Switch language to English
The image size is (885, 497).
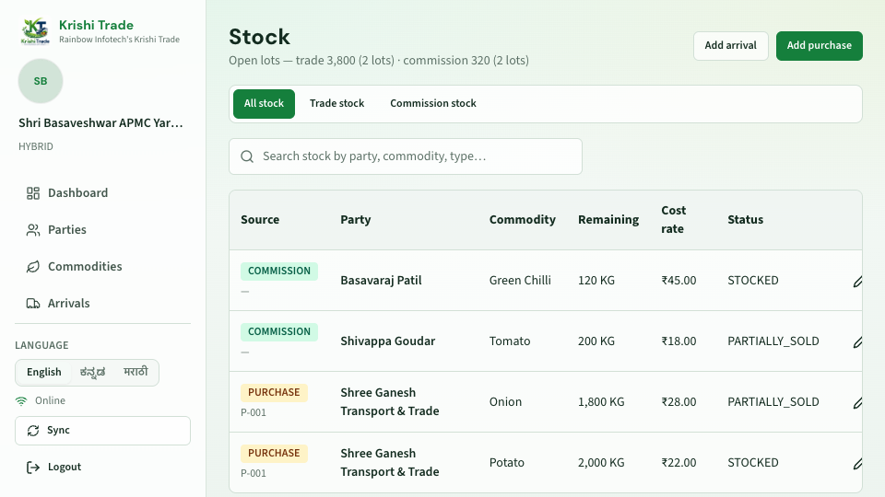tap(43, 373)
